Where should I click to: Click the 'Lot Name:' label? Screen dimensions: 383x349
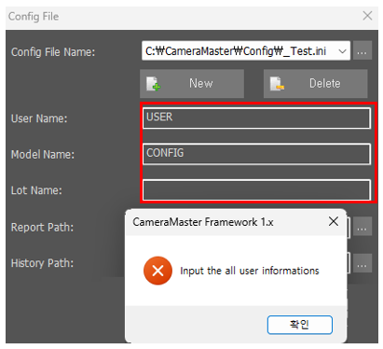tap(36, 190)
